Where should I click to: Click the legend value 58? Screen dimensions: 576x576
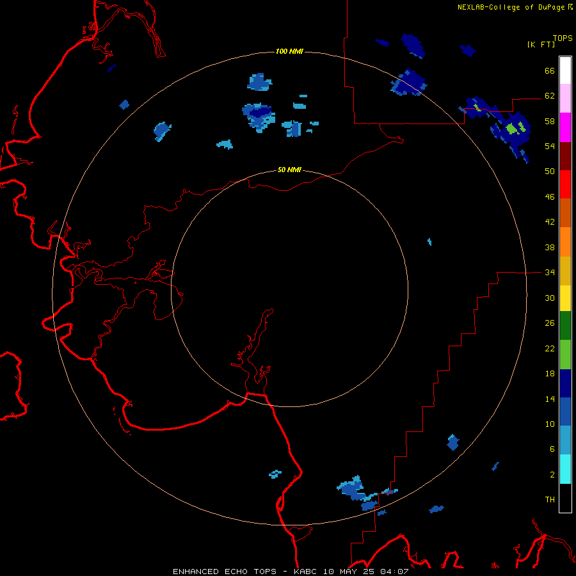550,121
